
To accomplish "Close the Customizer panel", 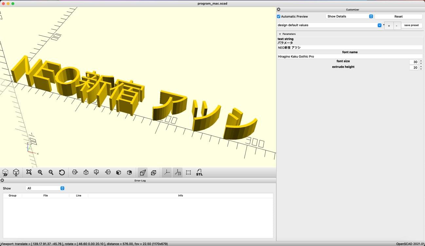I will [279, 9].
